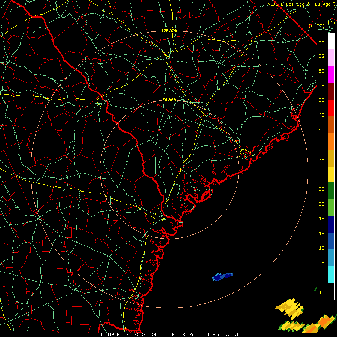Click the light pink 62 kft legend swatch
Screen dimensions: 337x337
[x=331, y=58]
